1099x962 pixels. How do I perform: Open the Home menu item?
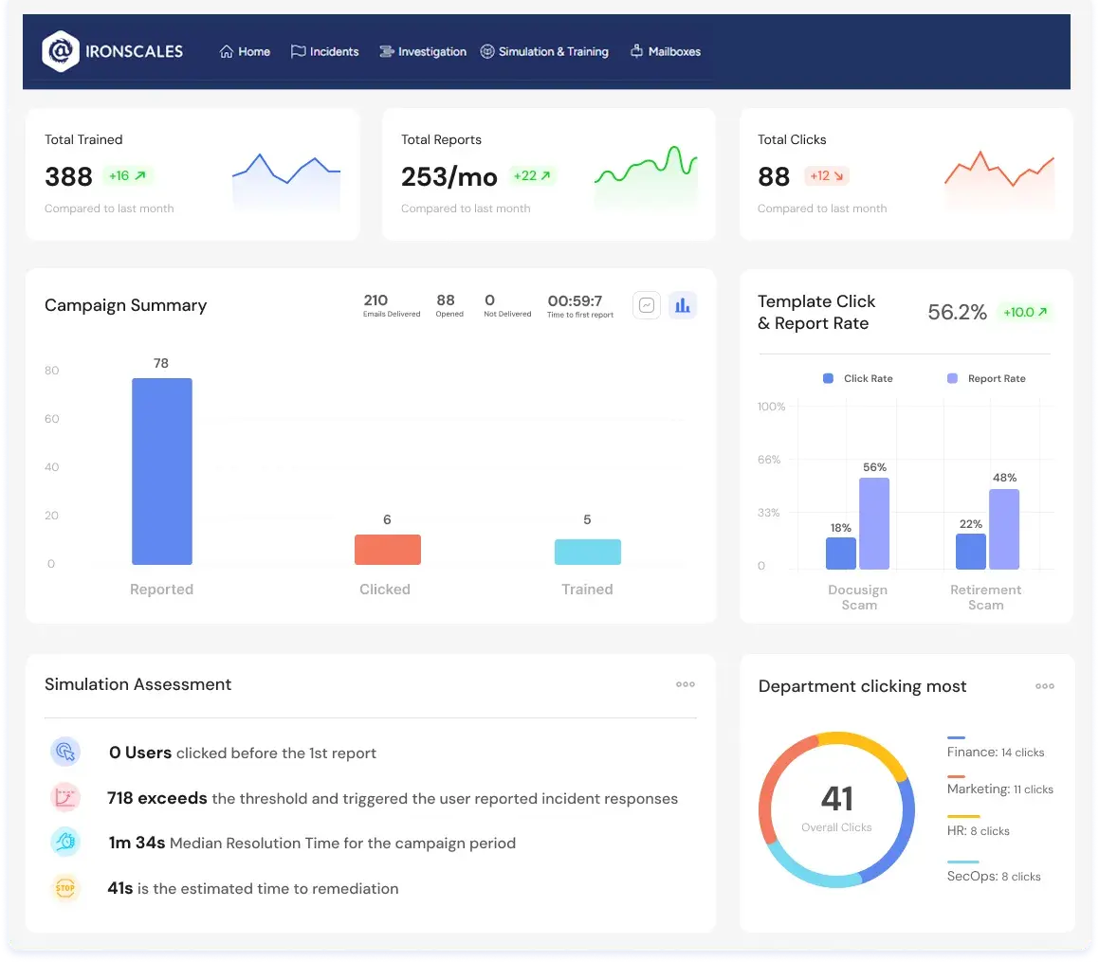[x=245, y=52]
